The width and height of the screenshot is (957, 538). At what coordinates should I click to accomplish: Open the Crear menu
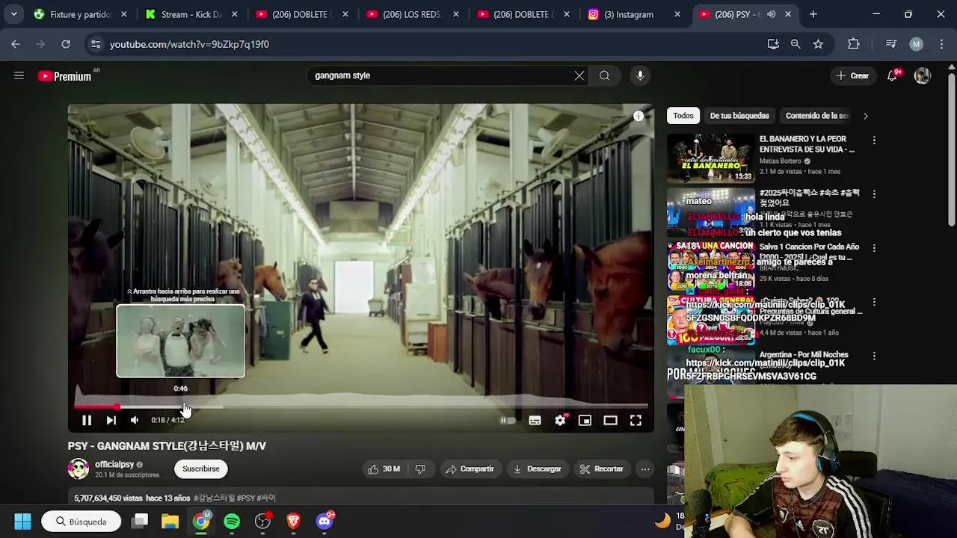pos(853,75)
